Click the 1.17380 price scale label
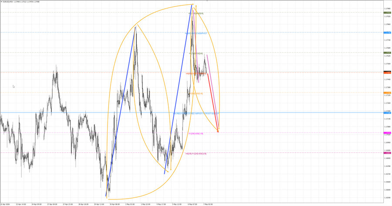Viewport: 392px width, 206px height. pyautogui.click(x=388, y=87)
